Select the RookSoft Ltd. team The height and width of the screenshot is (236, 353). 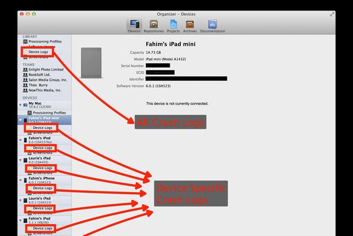37,75
